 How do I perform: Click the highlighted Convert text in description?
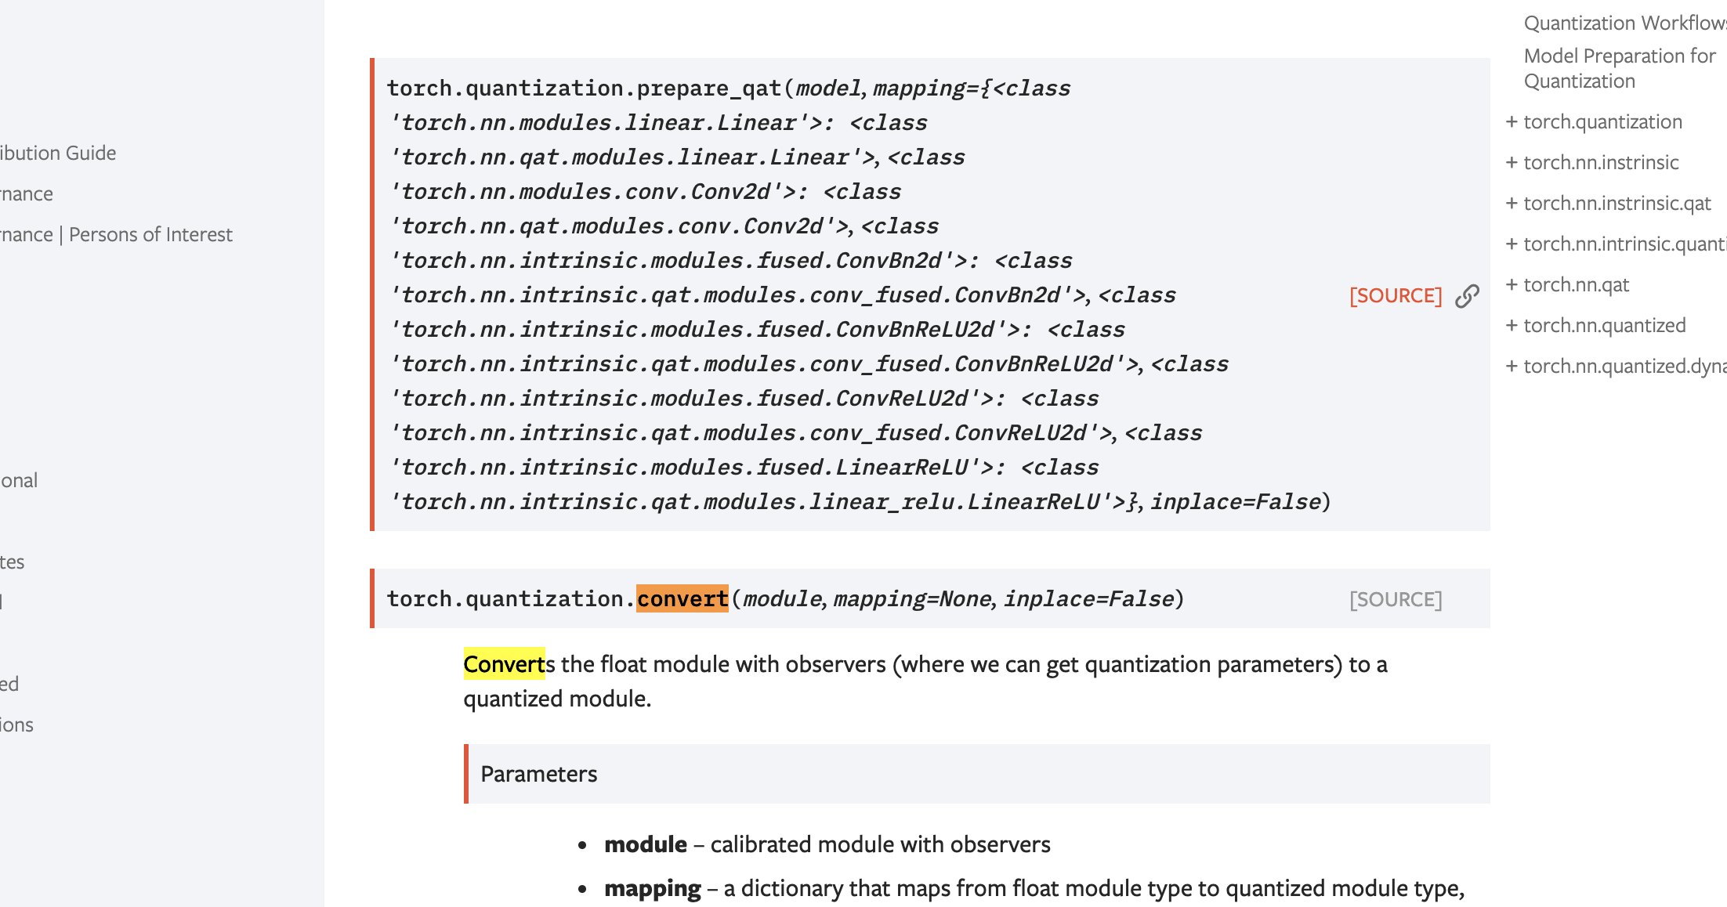point(504,664)
